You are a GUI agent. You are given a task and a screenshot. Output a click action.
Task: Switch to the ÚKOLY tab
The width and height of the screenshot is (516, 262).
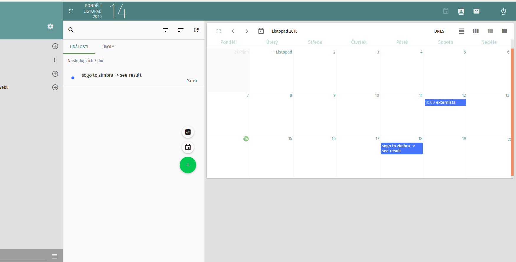pos(108,47)
